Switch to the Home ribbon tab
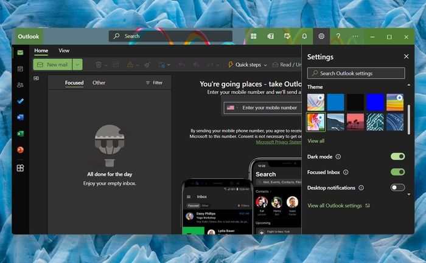 41,50
